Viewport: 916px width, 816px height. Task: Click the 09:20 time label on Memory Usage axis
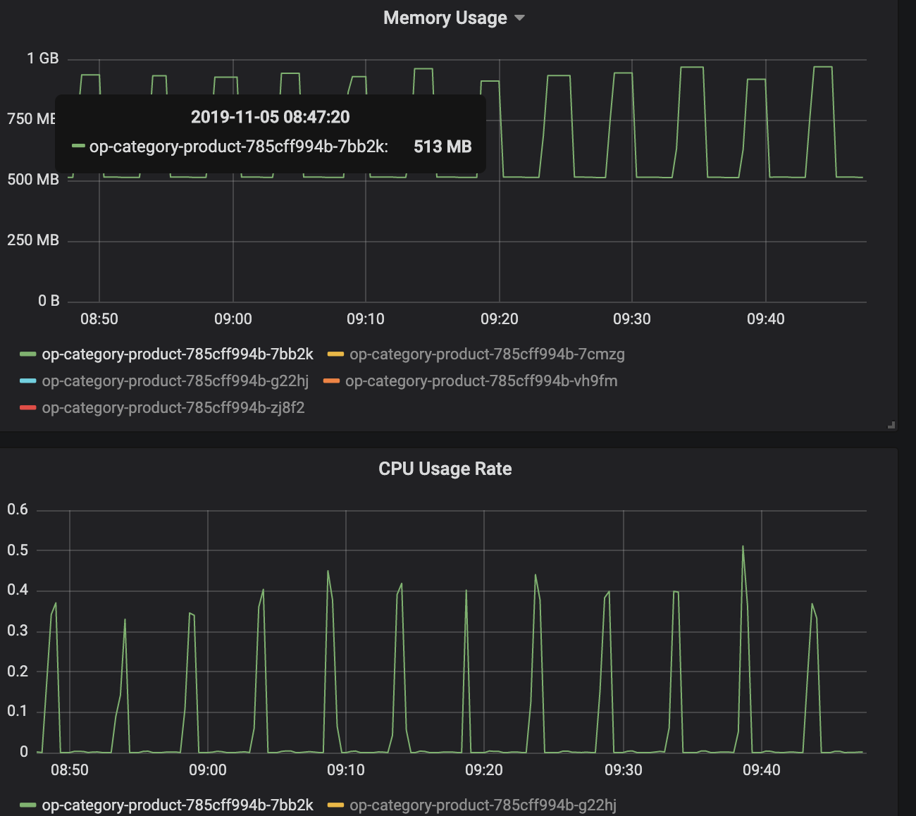(x=500, y=319)
